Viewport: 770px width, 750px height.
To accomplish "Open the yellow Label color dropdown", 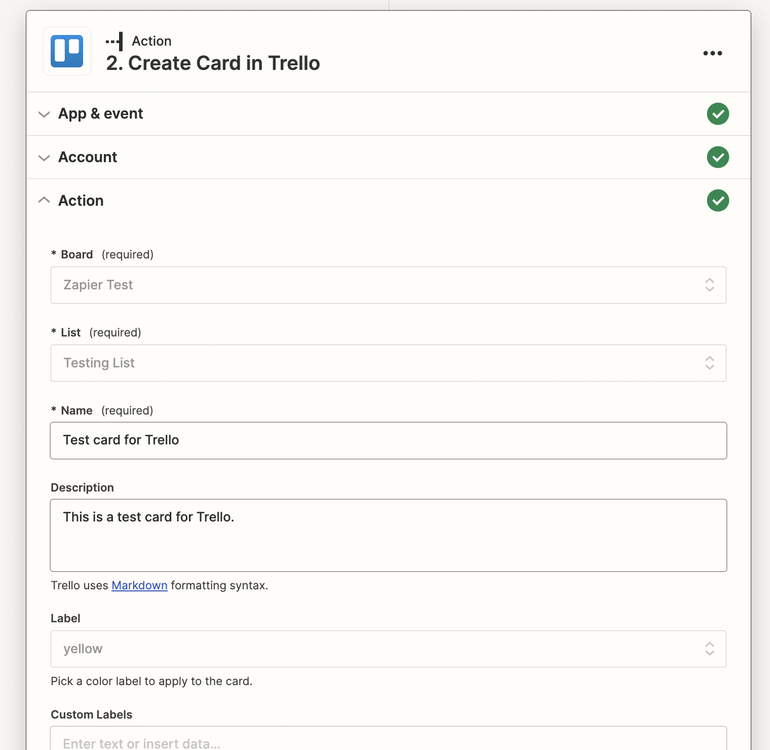I will (x=388, y=649).
